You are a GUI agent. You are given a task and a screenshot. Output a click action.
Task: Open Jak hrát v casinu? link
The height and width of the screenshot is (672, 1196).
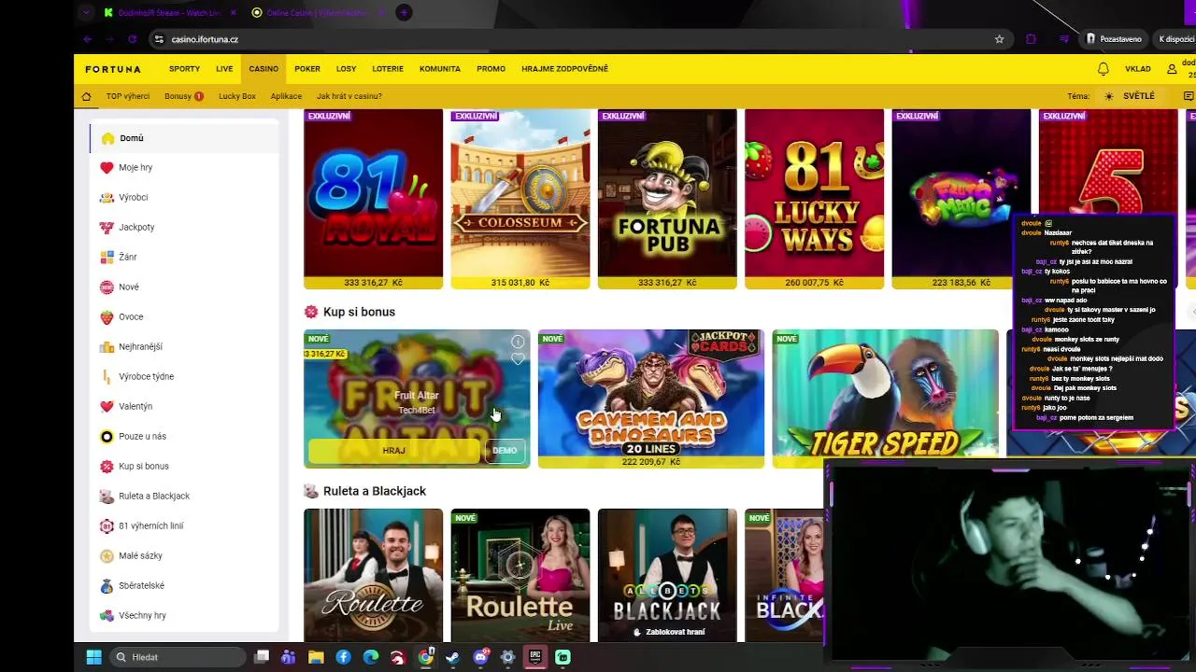349,96
